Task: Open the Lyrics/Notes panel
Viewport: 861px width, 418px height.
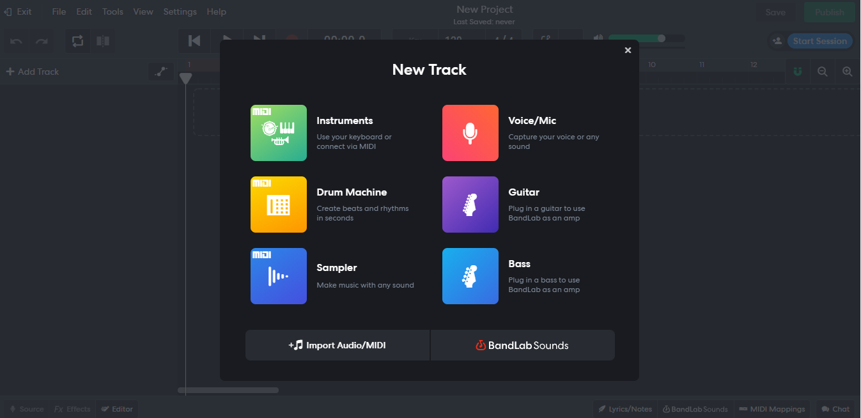Action: point(624,409)
